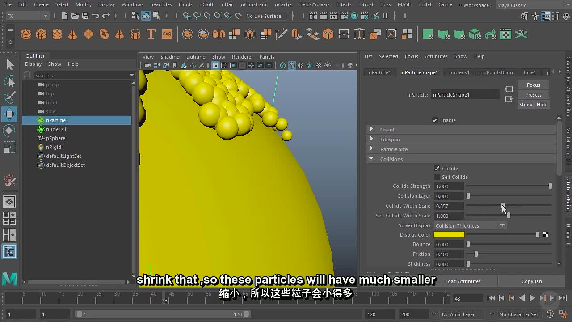572x322 pixels.
Task: Click the Display Color checker map button
Action: (546, 234)
